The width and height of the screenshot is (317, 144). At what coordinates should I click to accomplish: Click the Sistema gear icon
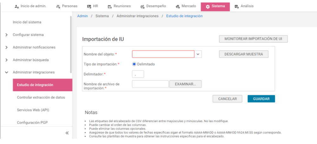pyautogui.click(x=208, y=7)
